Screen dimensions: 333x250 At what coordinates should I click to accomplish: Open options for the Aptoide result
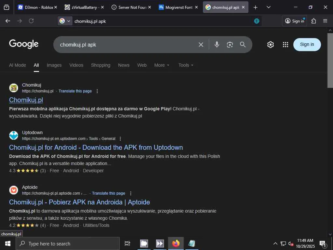point(131,193)
